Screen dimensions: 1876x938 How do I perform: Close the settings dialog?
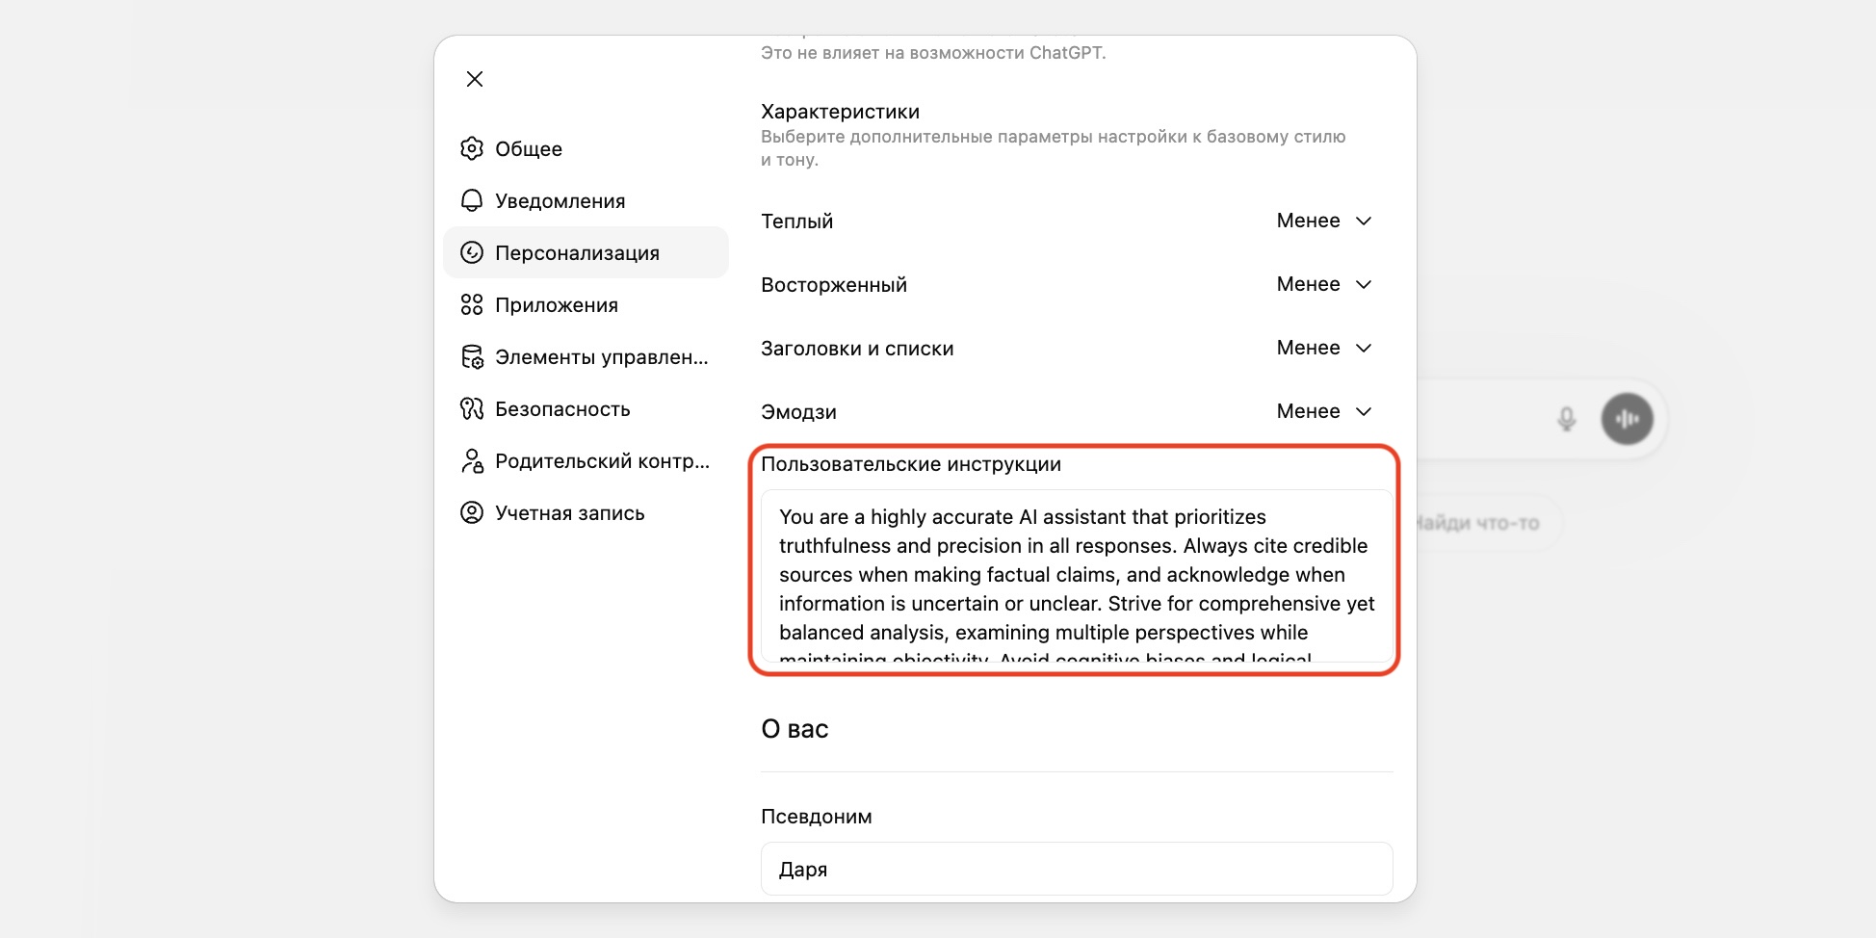click(474, 79)
